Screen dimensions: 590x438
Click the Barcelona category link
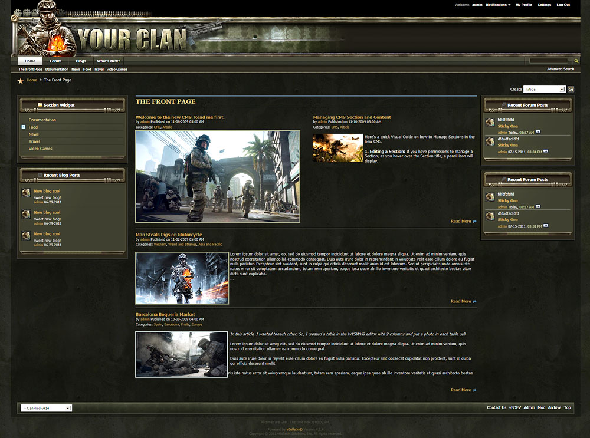tap(172, 324)
